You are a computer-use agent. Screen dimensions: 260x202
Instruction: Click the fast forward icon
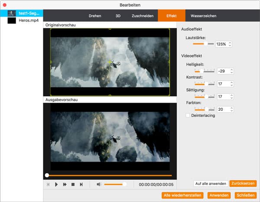click(65, 184)
